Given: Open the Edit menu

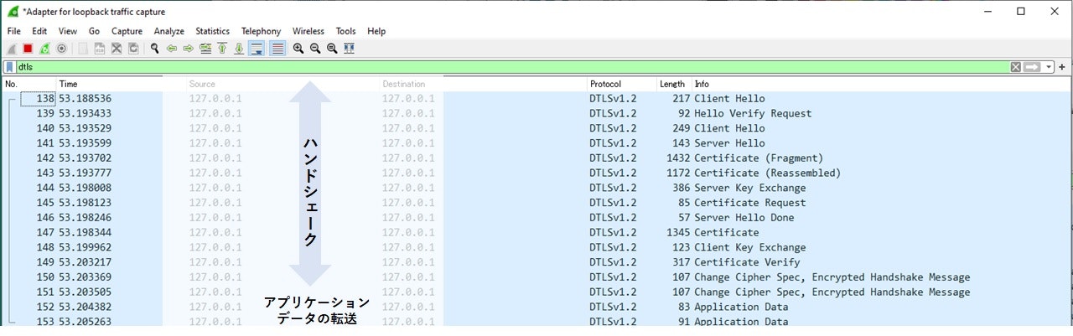Looking at the screenshot, I should [39, 31].
